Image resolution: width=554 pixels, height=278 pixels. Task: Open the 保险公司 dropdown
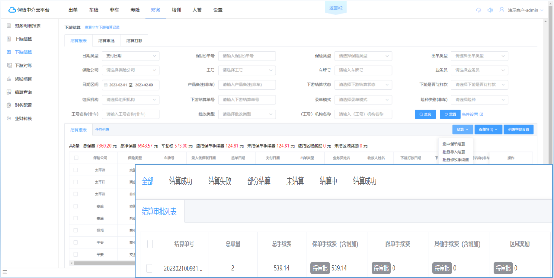130,70
